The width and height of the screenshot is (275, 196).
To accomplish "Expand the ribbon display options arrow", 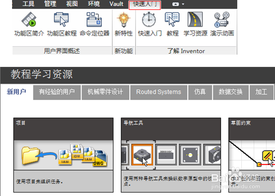I will (183, 4).
